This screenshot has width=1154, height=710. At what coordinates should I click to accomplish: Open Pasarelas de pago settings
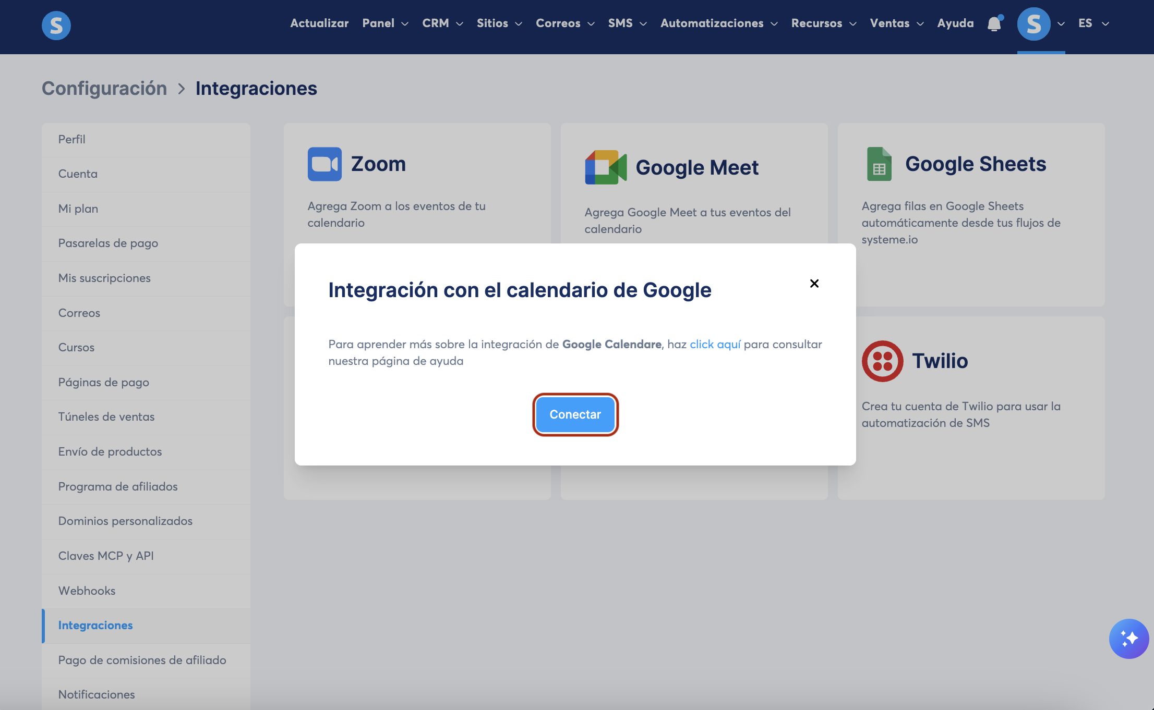pos(146,243)
